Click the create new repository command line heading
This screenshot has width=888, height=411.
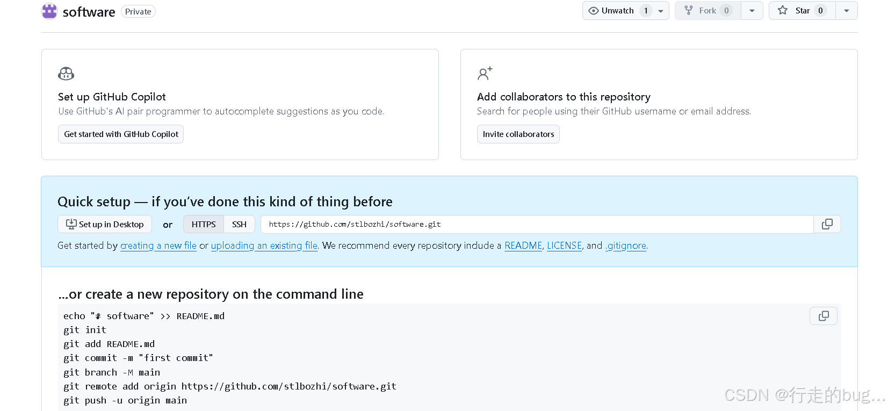[211, 294]
